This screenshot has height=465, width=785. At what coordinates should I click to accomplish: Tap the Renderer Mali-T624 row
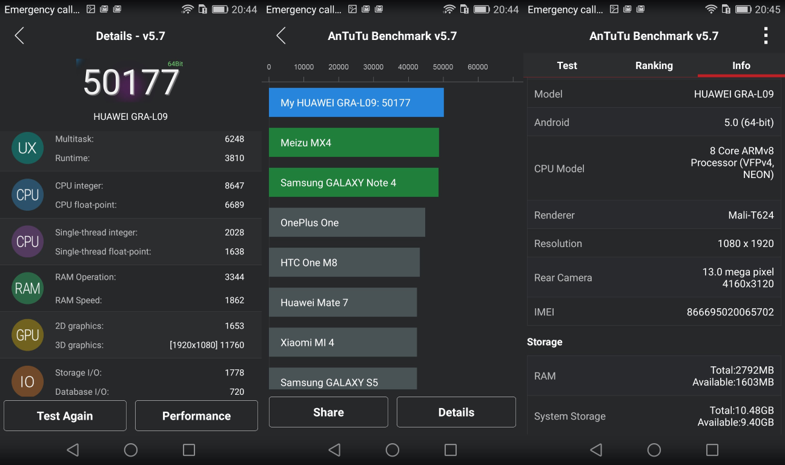click(x=654, y=215)
